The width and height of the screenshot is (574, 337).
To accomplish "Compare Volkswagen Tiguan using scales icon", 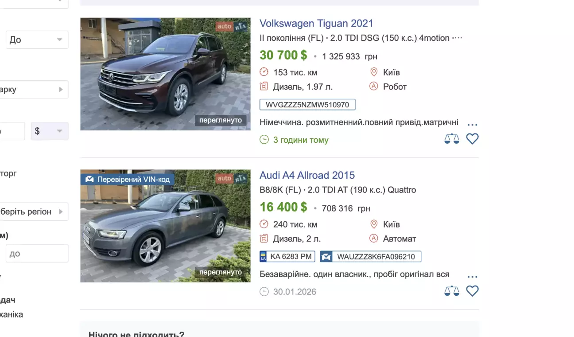I will click(x=452, y=139).
